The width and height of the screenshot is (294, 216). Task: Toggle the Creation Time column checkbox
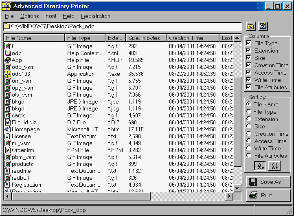coord(249,66)
